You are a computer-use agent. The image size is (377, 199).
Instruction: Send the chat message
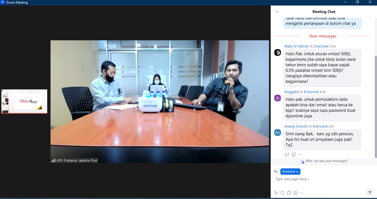(x=370, y=193)
